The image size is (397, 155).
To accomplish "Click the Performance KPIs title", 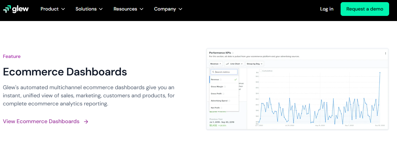I will tap(220, 53).
